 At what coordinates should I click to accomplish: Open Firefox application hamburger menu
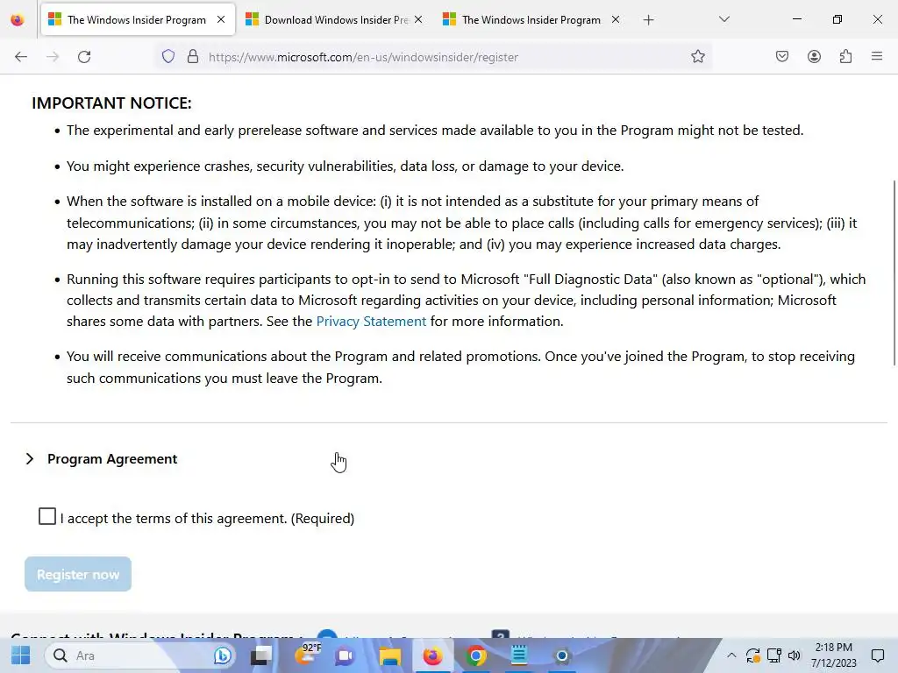point(877,57)
